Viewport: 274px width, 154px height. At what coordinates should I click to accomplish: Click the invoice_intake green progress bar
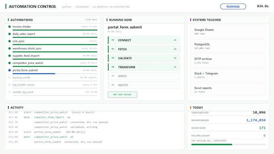click(x=55, y=30)
